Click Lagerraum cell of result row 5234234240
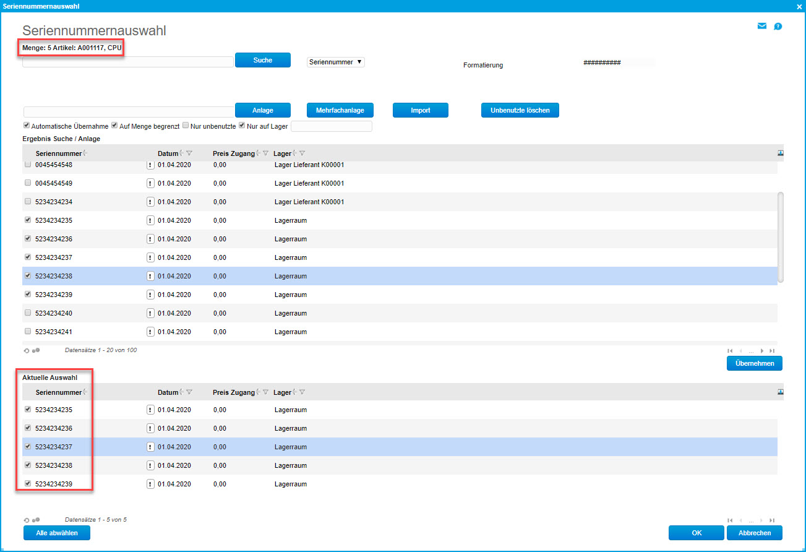Screen dimensions: 806x552 [x=291, y=313]
